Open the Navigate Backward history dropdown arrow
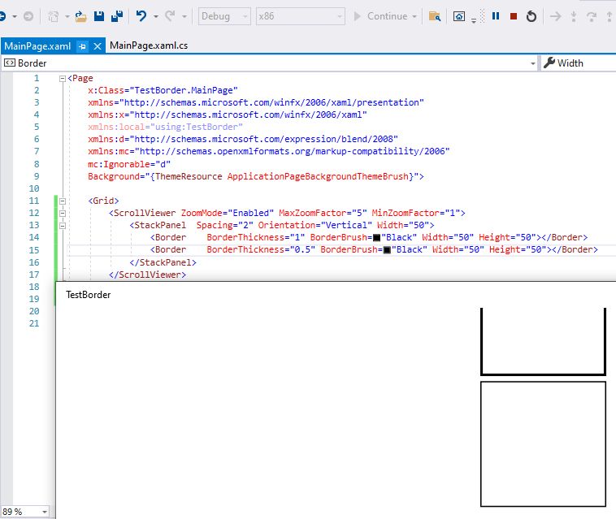 click(x=15, y=16)
